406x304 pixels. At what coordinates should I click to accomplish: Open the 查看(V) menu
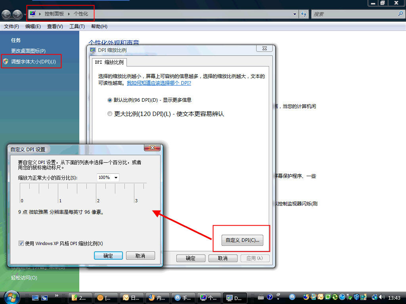(55, 27)
